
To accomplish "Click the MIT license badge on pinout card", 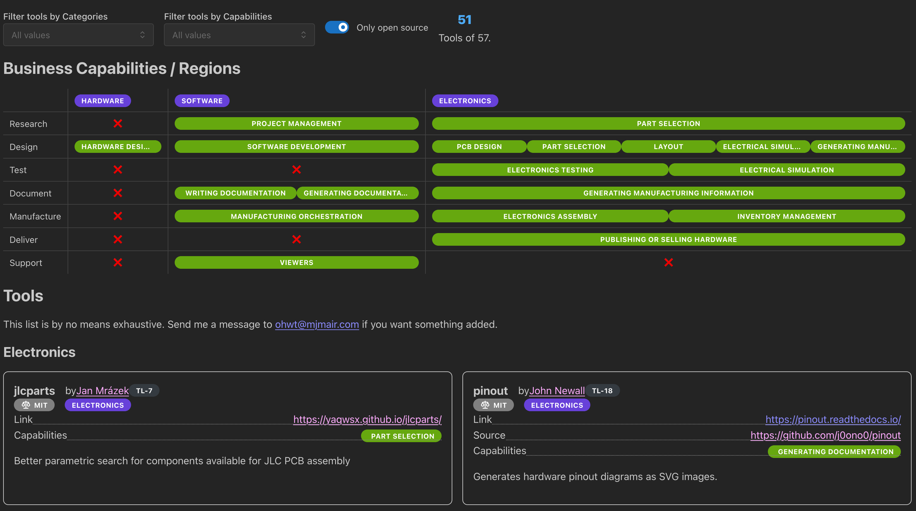I will tap(493, 405).
